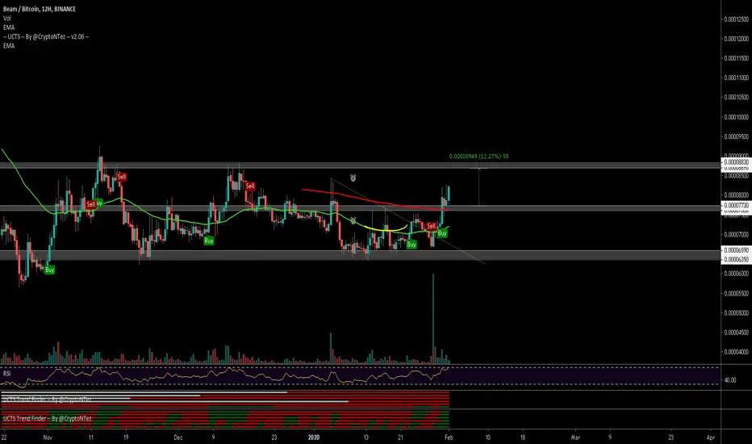Click the Mar date on the time axis

pyautogui.click(x=574, y=438)
